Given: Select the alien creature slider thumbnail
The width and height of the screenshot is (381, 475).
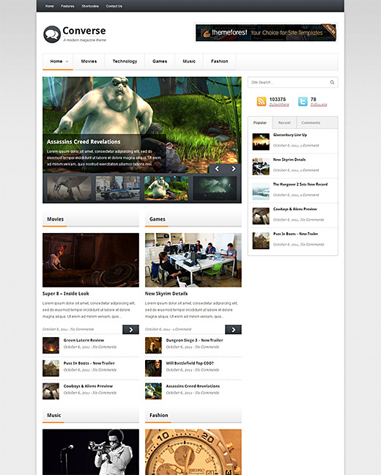Looking at the screenshot, I should click(69, 188).
